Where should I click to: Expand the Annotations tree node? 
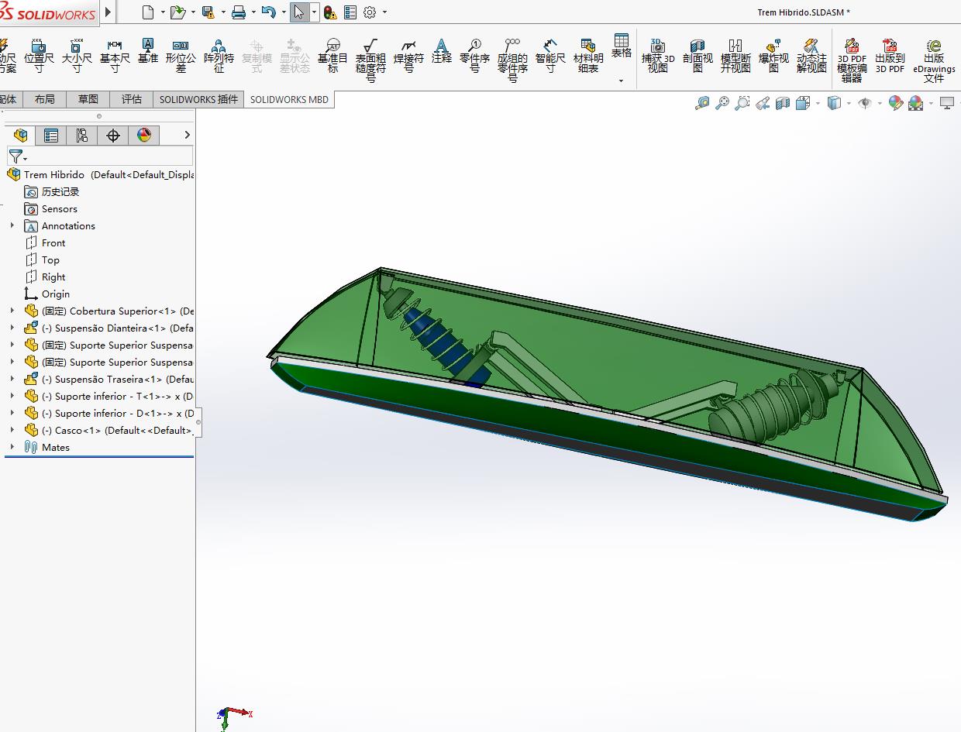pyautogui.click(x=12, y=225)
